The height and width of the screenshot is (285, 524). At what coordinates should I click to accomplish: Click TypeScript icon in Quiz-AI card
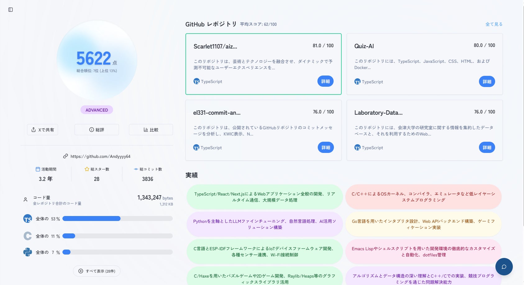358,82
